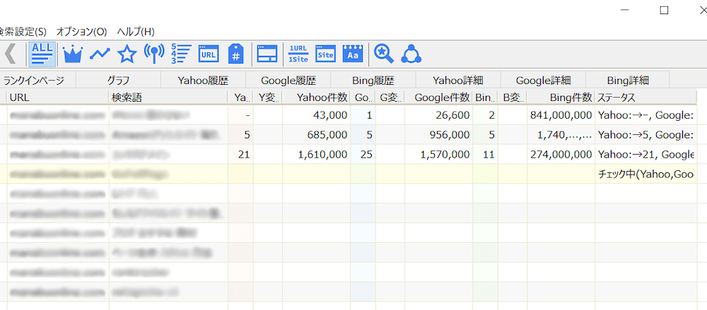Viewport: 707px width, 310px height.
Task: Toggle the lower panel layout icon
Action: pos(267,54)
